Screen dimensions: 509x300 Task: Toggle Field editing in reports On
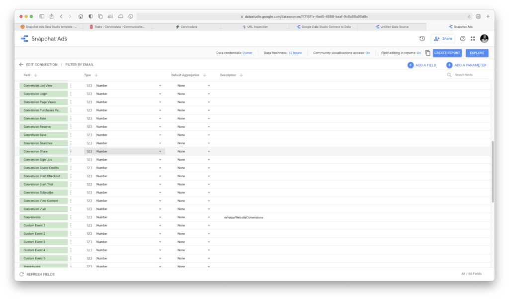tap(419, 53)
